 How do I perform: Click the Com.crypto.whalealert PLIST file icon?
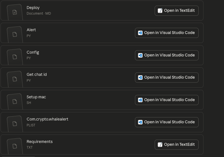tap(15, 124)
